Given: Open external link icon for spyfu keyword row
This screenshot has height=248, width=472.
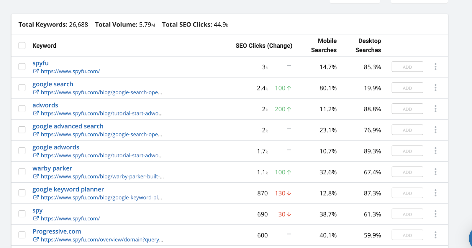Looking at the screenshot, I should 36,71.
